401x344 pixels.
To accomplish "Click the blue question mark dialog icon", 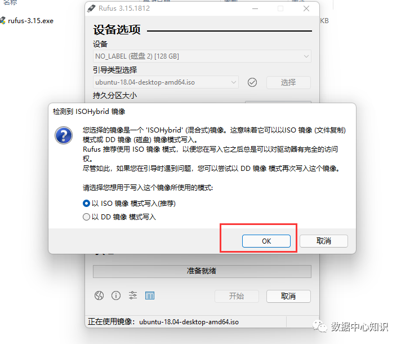I will coord(64,135).
